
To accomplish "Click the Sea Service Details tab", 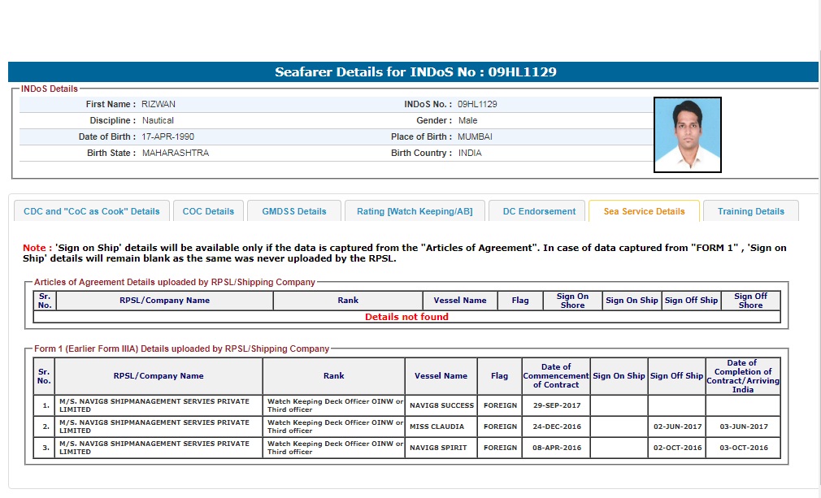I will (x=644, y=211).
